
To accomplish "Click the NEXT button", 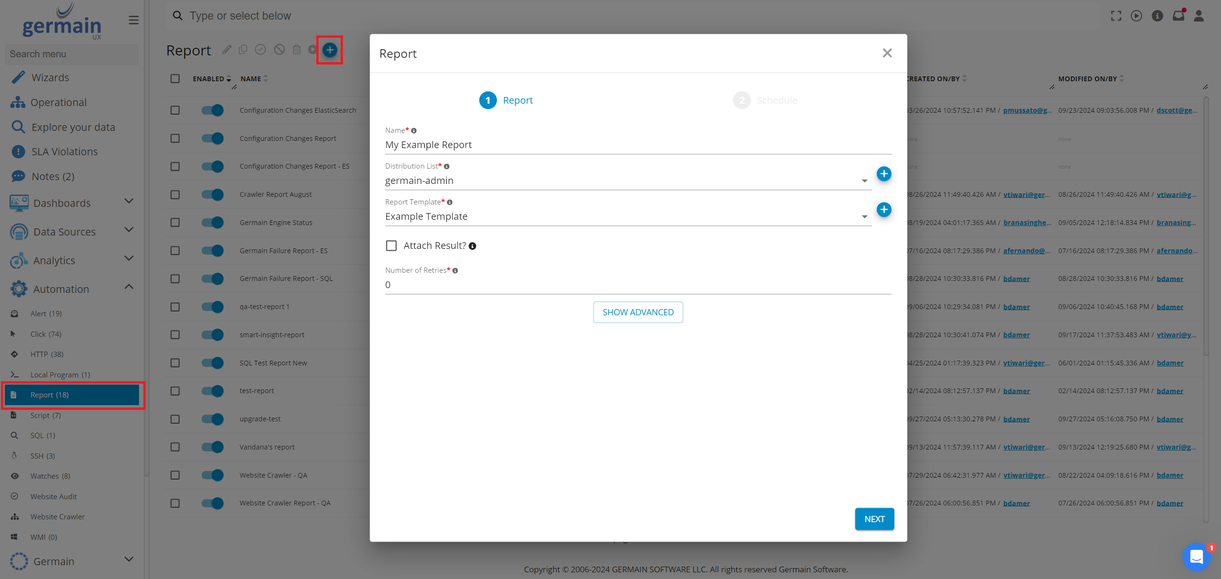I will tap(874, 519).
